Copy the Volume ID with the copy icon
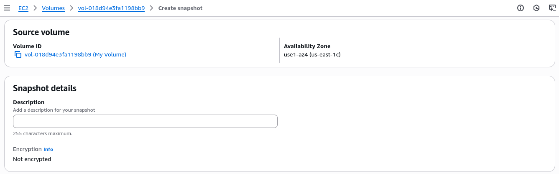559x174 pixels. click(18, 55)
